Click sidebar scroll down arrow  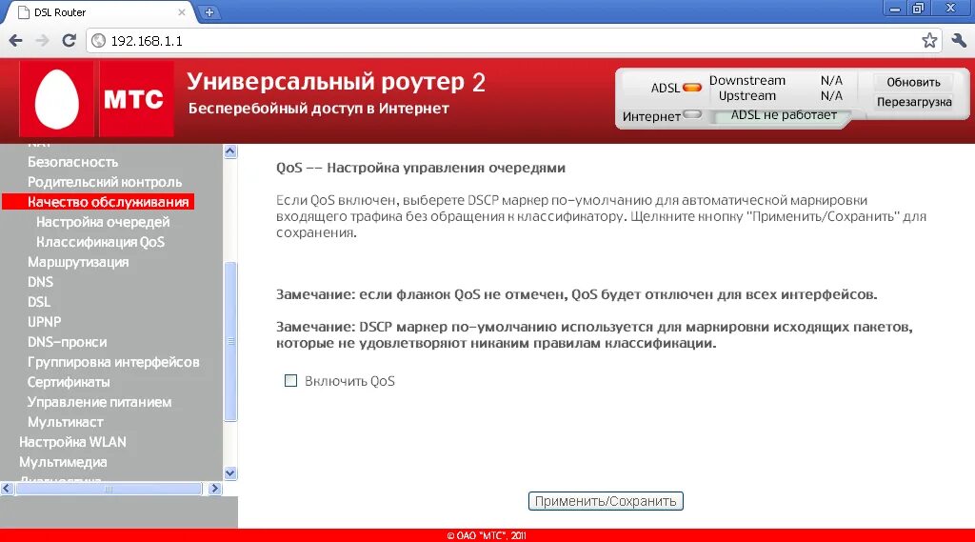pyautogui.click(x=230, y=472)
